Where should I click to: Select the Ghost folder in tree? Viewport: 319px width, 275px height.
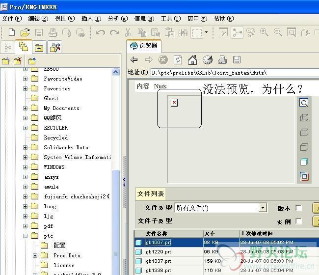[x=51, y=98]
